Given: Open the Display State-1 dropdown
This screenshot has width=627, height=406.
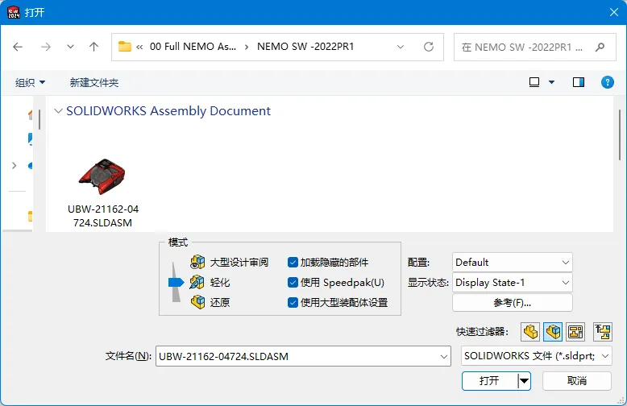Looking at the screenshot, I should click(x=513, y=283).
